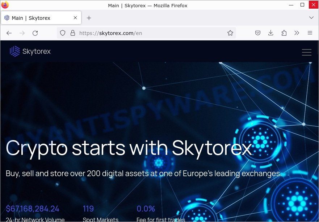Click the 'Crypto starts with Skytorex' heading
Screen dimensions: 319x222
click(x=129, y=148)
